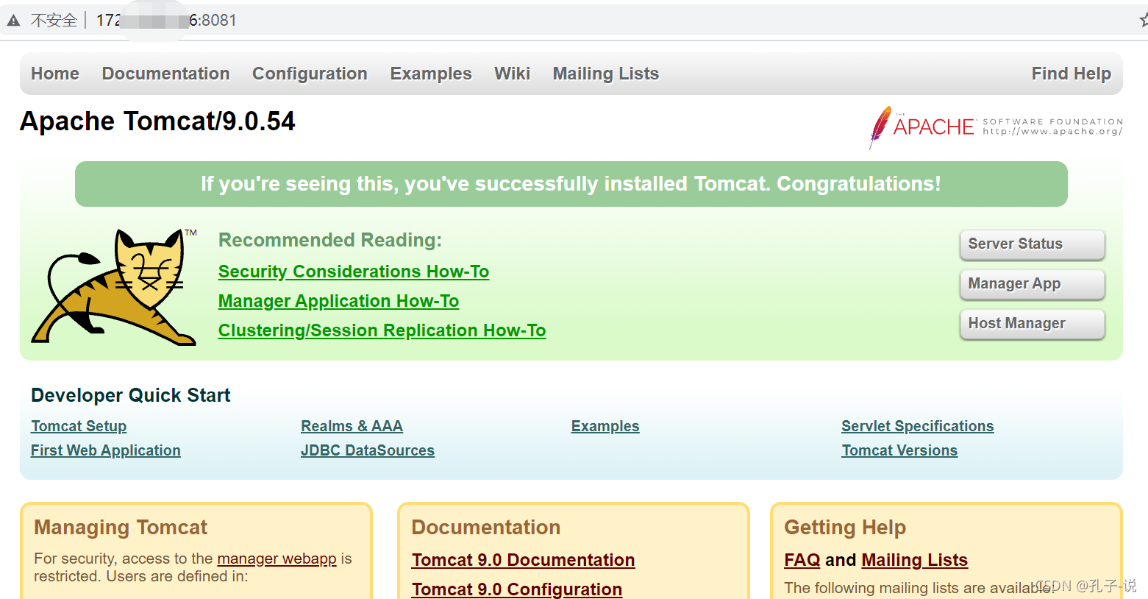Open the JDBC DataSources link
Viewport: 1148px width, 599px height.
pos(368,450)
